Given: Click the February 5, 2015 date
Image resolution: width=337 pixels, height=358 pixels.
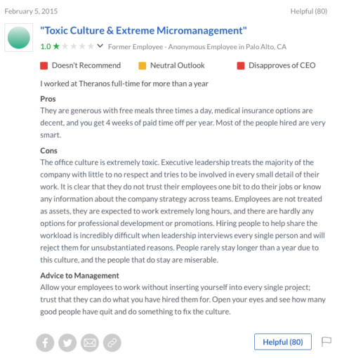Looking at the screenshot, I should coord(31,11).
